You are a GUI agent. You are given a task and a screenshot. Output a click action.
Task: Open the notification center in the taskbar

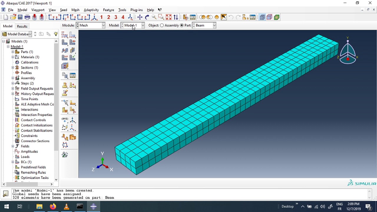pos(368,206)
